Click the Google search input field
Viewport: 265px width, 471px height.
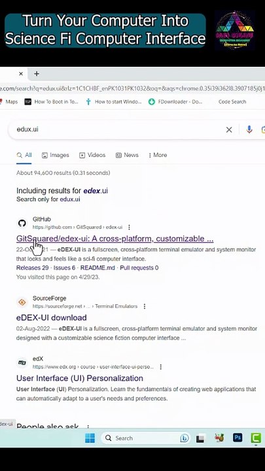(117, 130)
